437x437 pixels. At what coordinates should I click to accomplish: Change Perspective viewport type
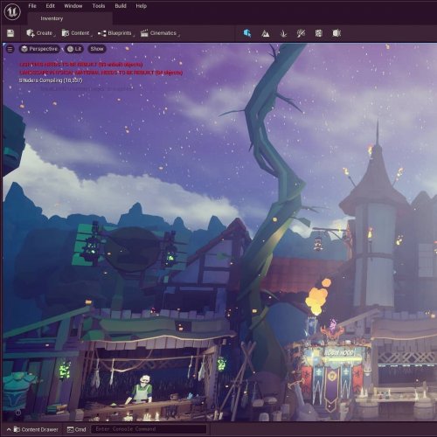(39, 49)
